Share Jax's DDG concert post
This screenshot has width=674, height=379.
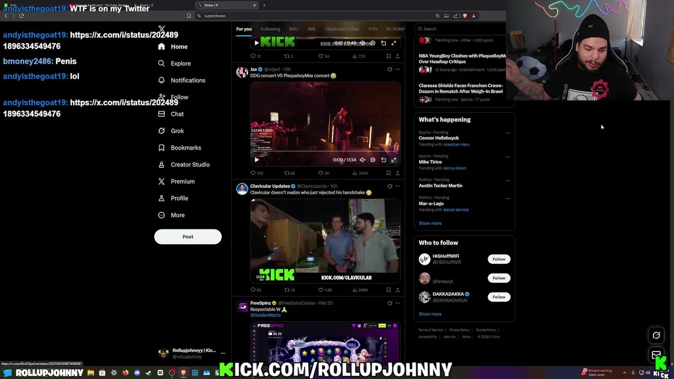coord(398,173)
